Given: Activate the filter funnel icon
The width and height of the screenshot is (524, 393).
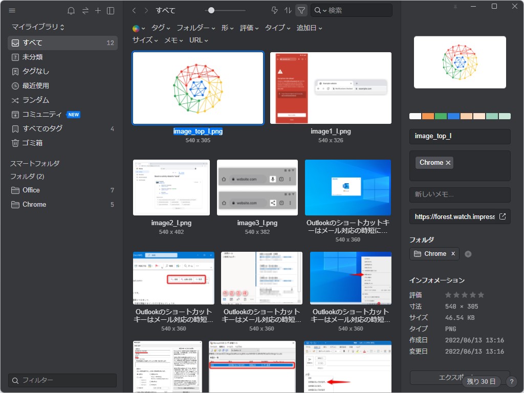Looking at the screenshot, I should click(x=301, y=10).
